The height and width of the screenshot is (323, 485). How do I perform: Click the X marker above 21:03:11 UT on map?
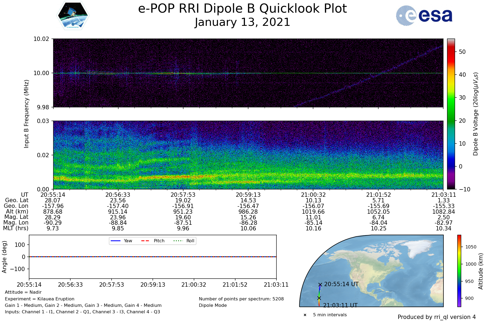tap(319, 298)
